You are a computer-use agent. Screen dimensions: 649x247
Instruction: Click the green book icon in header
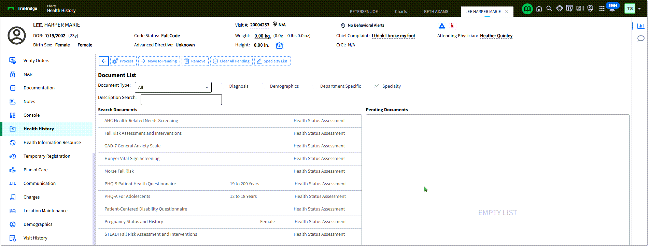point(527,9)
